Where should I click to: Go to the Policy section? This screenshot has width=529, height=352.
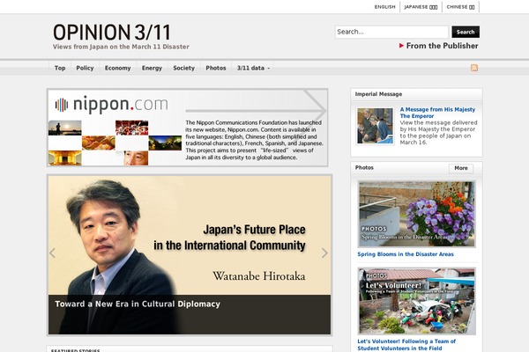[x=85, y=68]
